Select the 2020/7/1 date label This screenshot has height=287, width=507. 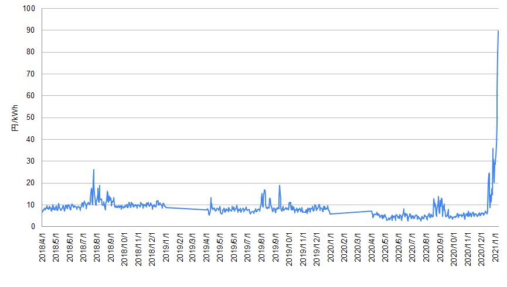point(412,247)
